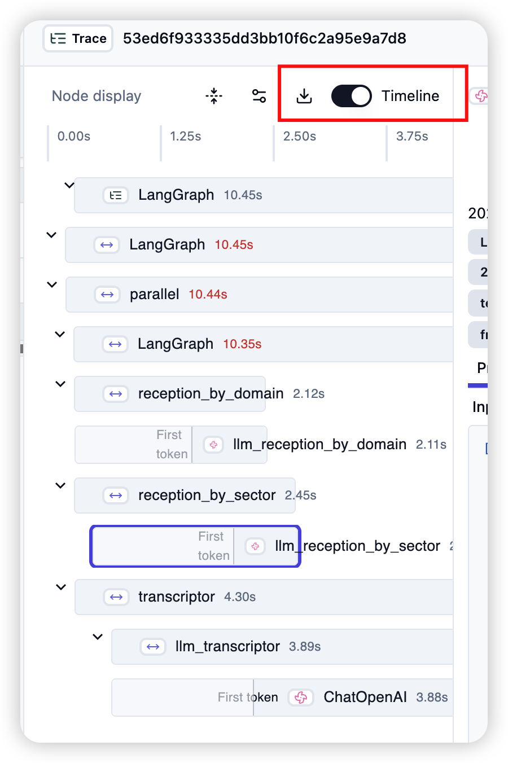Viewport: 508px width, 763px height.
Task: Click the Timeline label text
Action: coord(410,96)
